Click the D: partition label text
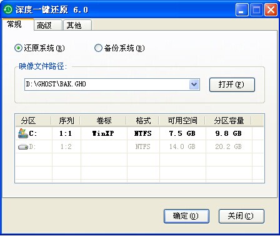Viewport: 280px width, 236px height. point(32,146)
